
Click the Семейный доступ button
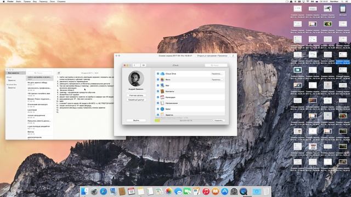point(136,100)
